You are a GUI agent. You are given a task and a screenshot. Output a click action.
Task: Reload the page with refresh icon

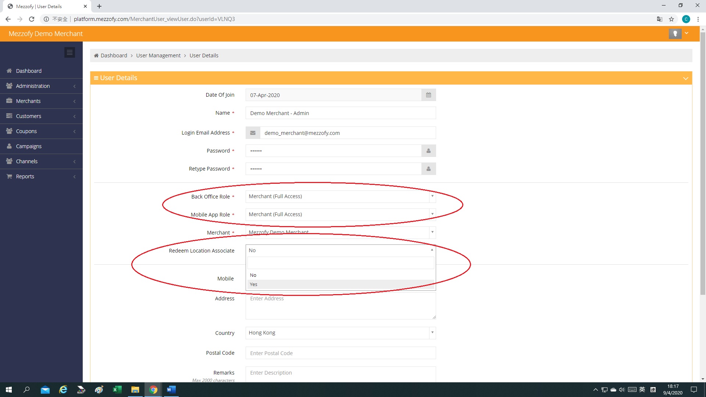32,19
